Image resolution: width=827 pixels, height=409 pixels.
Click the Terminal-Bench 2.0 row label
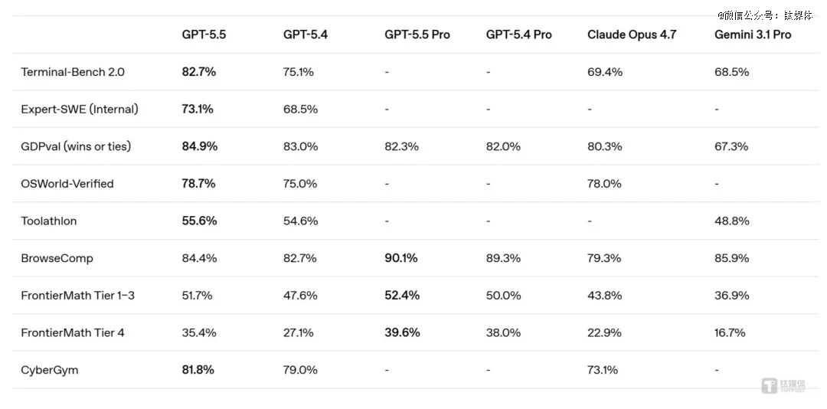73,72
